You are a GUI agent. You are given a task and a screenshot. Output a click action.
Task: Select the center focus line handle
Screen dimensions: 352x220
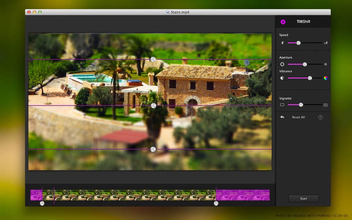tap(153, 106)
